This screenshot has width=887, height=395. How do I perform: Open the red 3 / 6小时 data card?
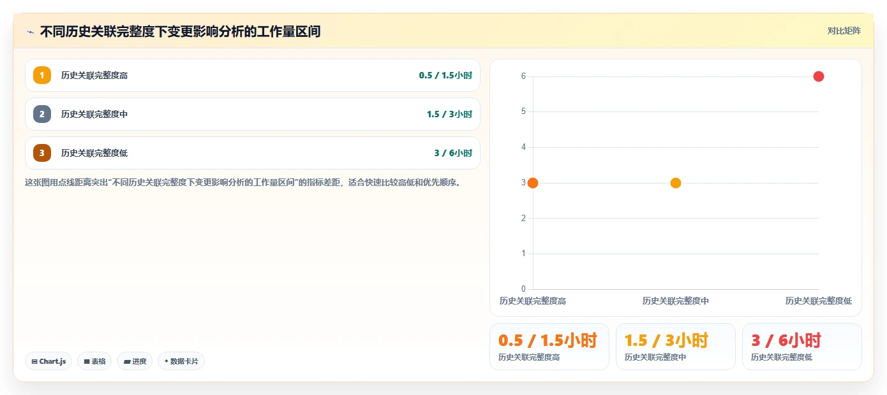(802, 347)
